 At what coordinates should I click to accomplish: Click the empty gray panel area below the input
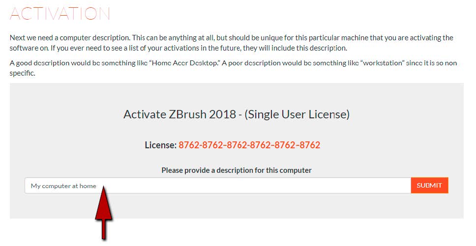coord(237,206)
